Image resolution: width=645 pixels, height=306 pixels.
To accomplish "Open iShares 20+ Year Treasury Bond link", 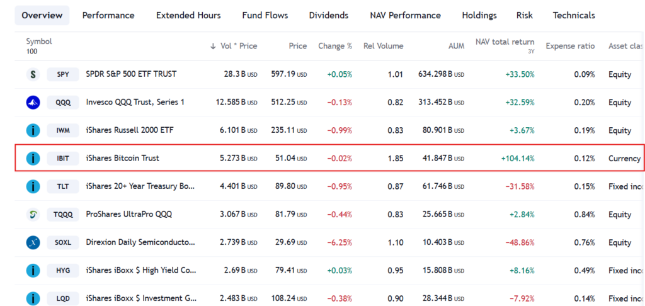I will tap(140, 186).
